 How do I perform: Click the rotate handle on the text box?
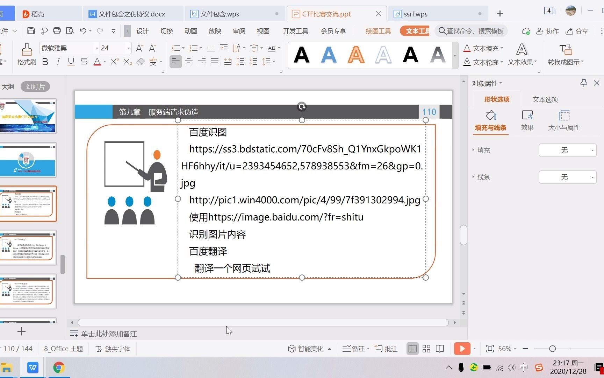302,106
